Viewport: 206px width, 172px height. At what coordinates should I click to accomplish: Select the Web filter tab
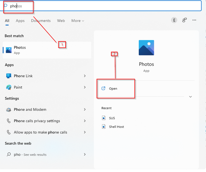click(61, 21)
